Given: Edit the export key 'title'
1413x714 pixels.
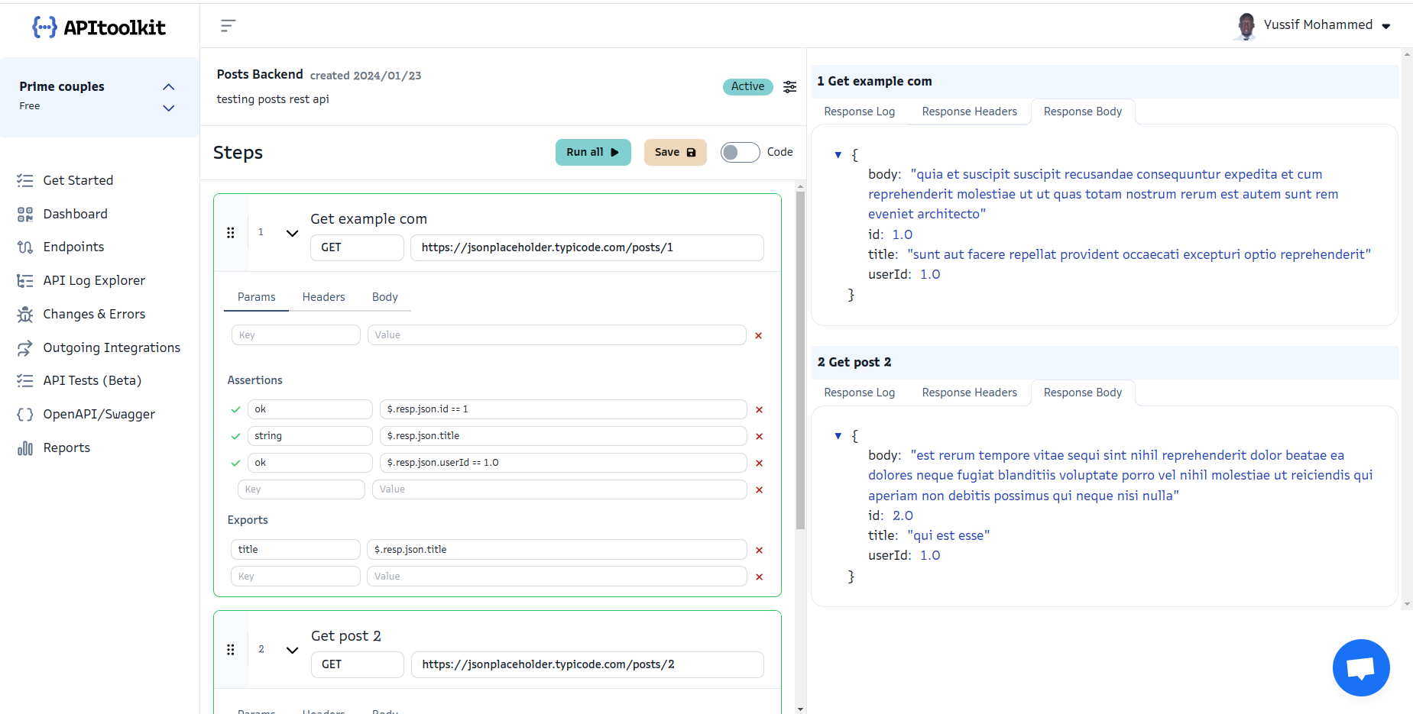Looking at the screenshot, I should tap(295, 550).
